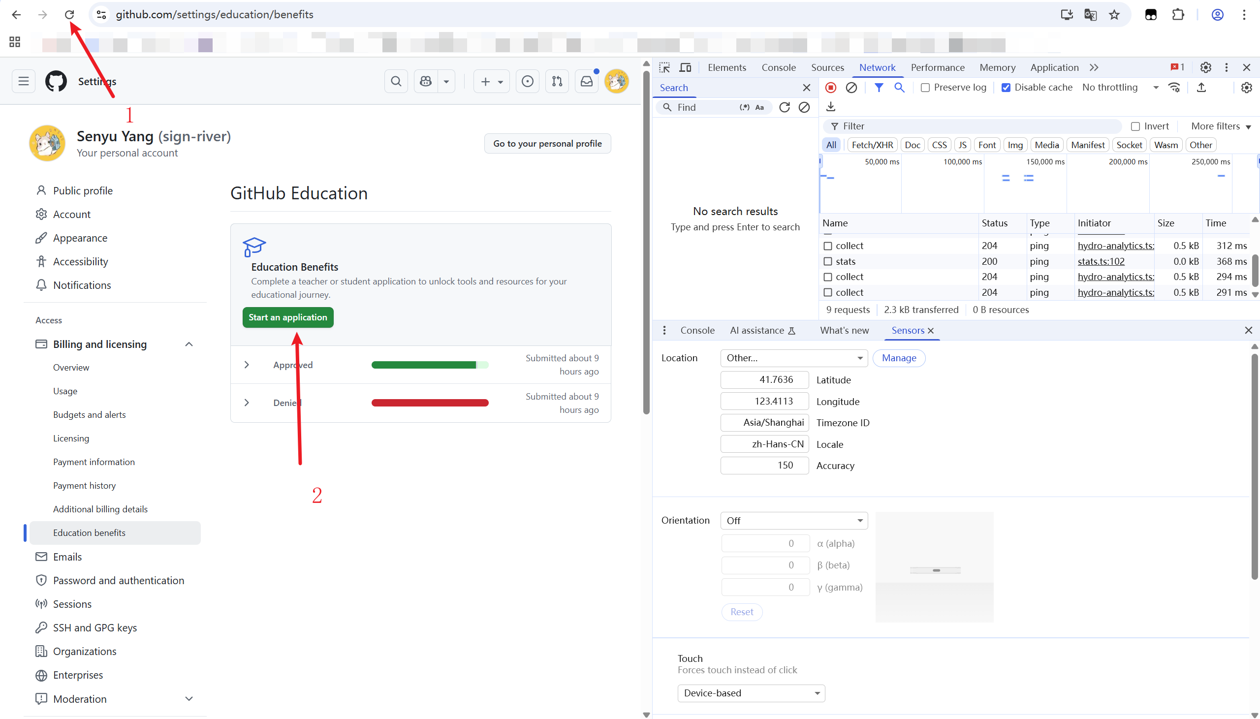Viewport: 1260px width, 719px height.
Task: Enable the Preserve log checkbox
Action: [925, 88]
